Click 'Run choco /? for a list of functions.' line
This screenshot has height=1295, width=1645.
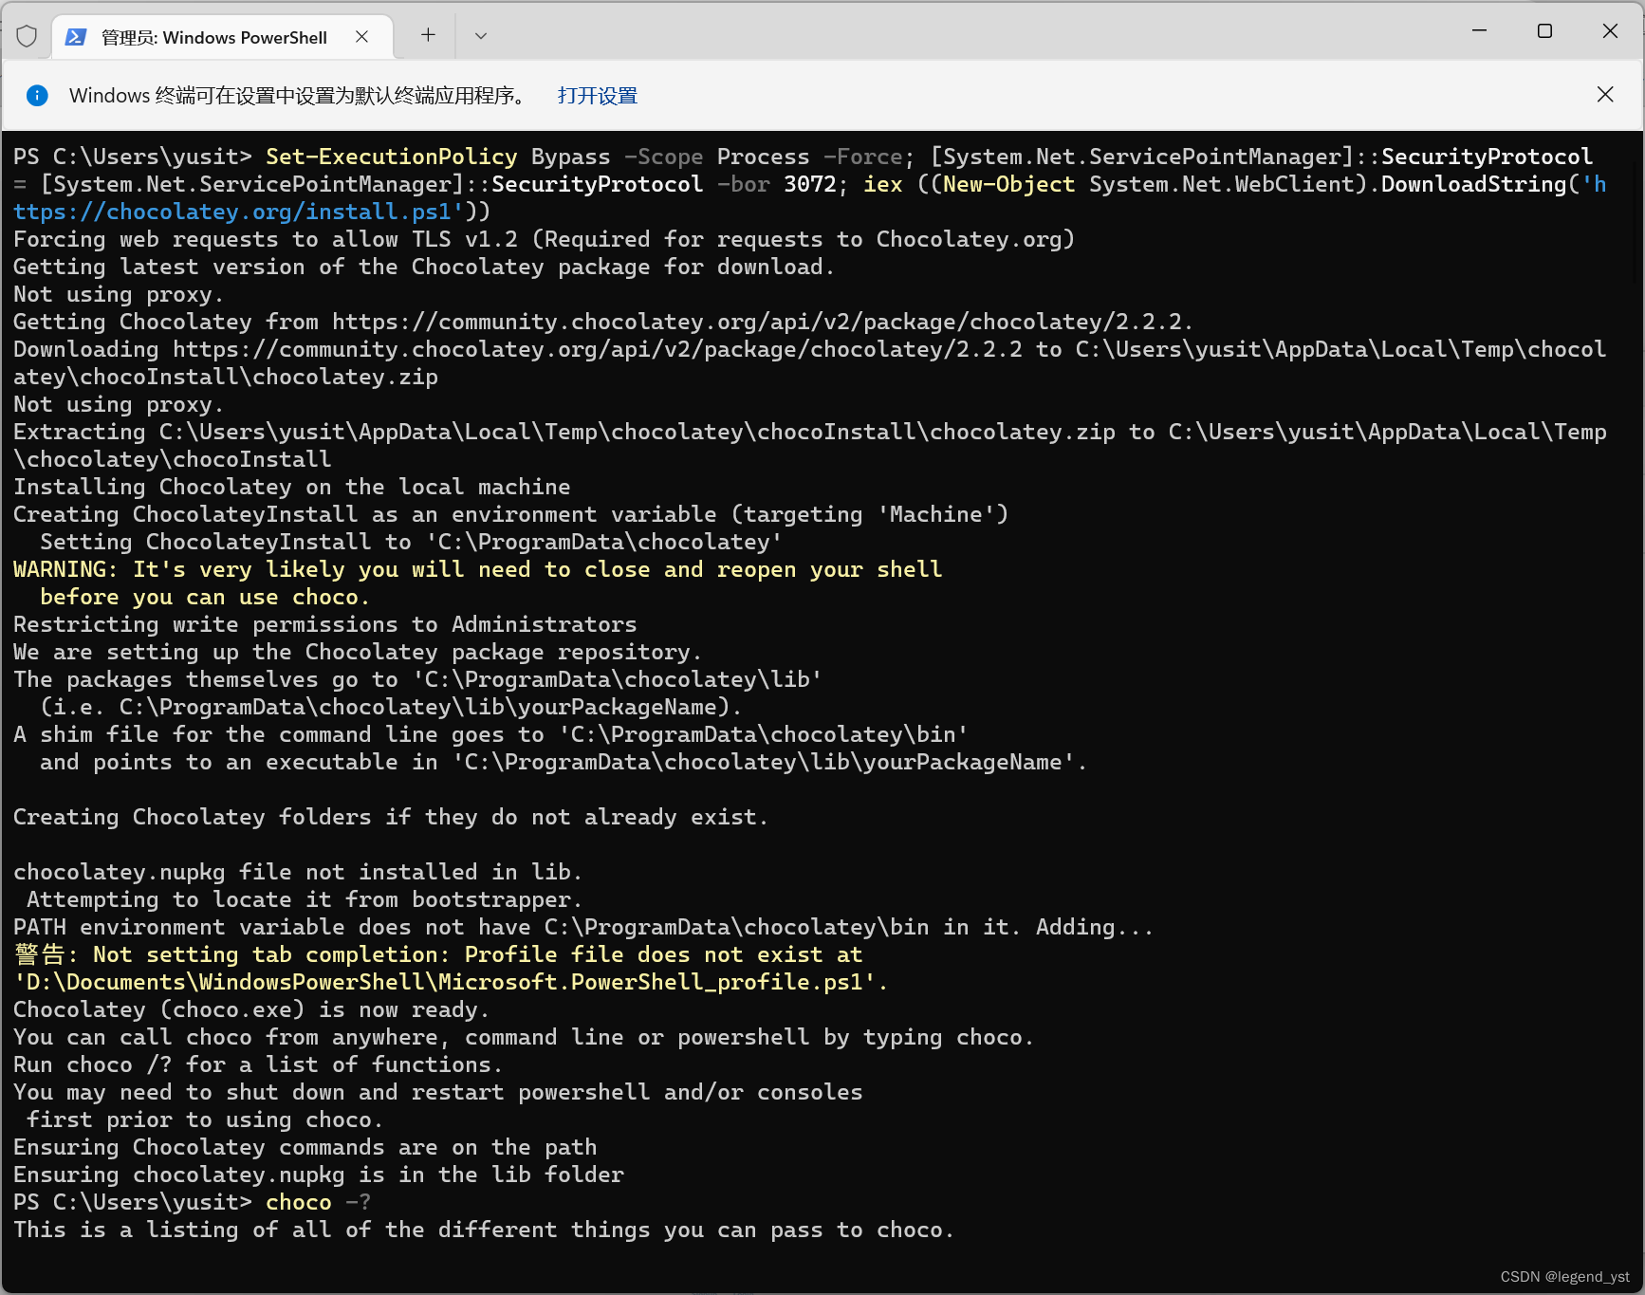258,1064
